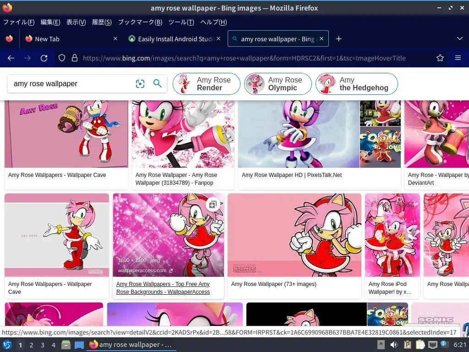
Task: Open the Fanpop Amy Rose wallpaper image
Action: pos(183,134)
